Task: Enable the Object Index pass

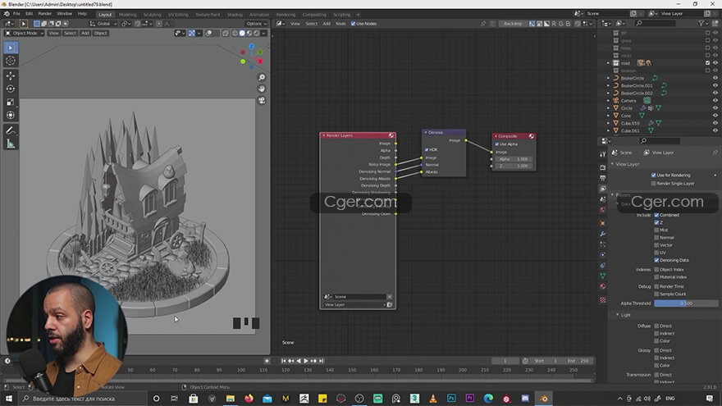Action: 656,269
